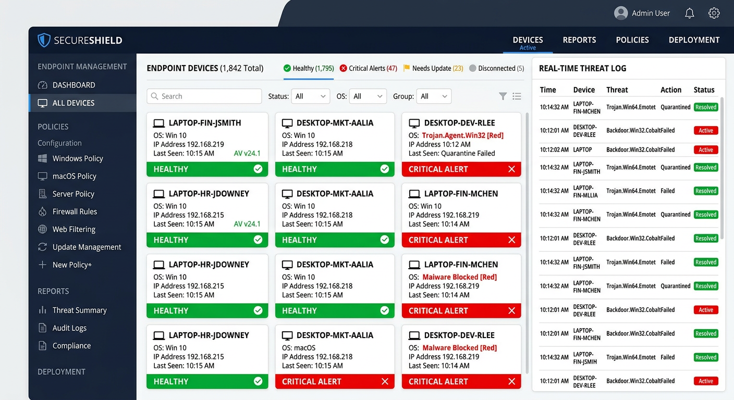734x400 pixels.
Task: Open Firewall Rules via its flame icon
Action: [x=43, y=211]
